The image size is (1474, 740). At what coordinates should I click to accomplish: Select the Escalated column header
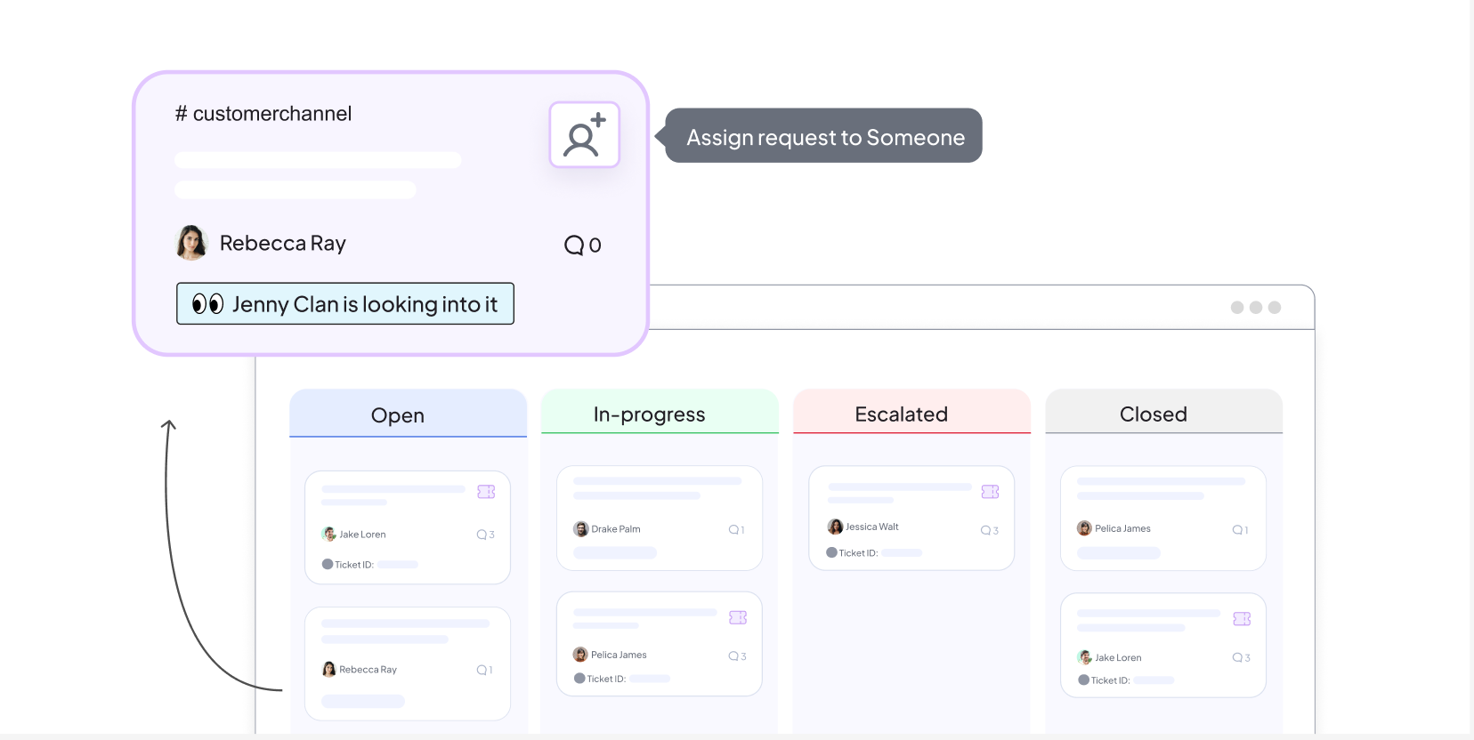[x=911, y=412]
